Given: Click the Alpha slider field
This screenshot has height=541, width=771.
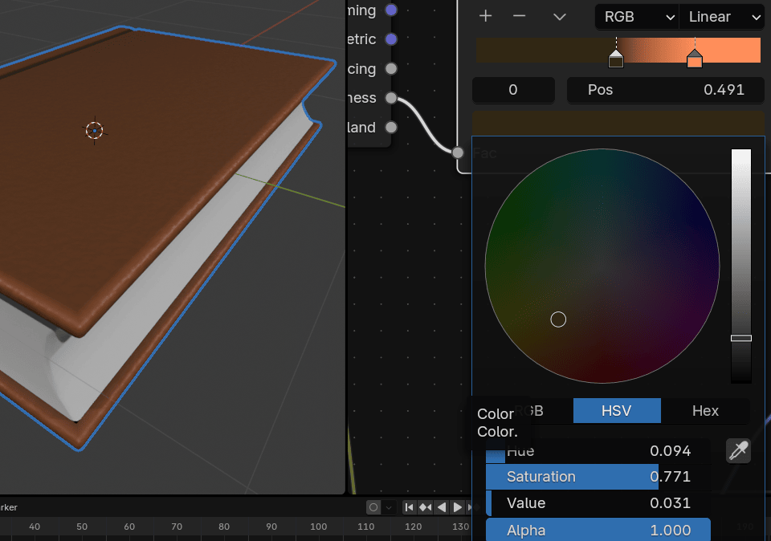Looking at the screenshot, I should (598, 531).
